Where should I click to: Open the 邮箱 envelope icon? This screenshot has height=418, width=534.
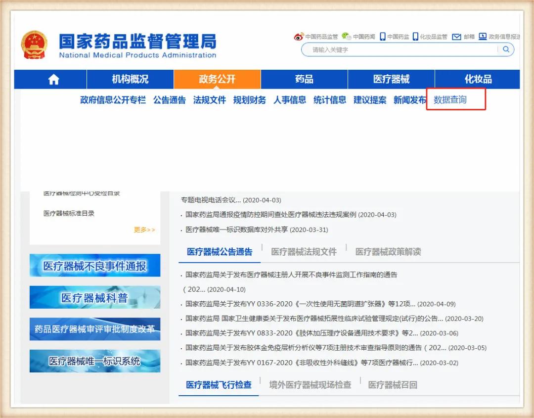(456, 36)
